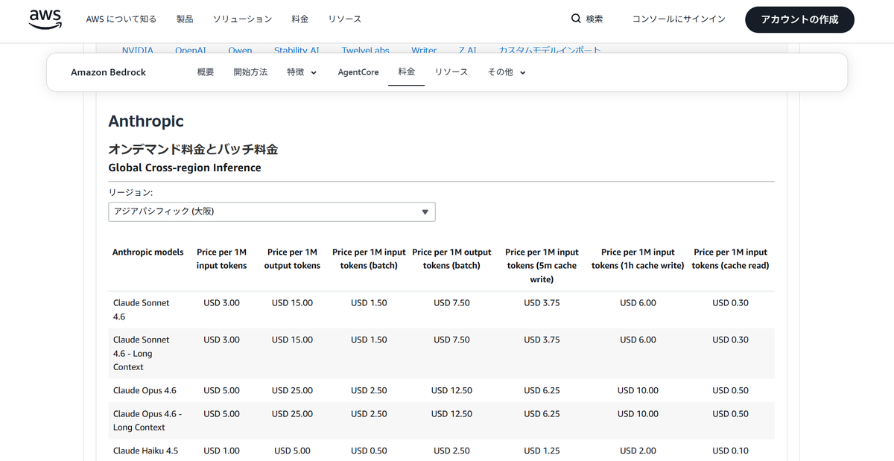Click the OpenAI link
Viewport: 894px width, 461px height.
coord(191,50)
